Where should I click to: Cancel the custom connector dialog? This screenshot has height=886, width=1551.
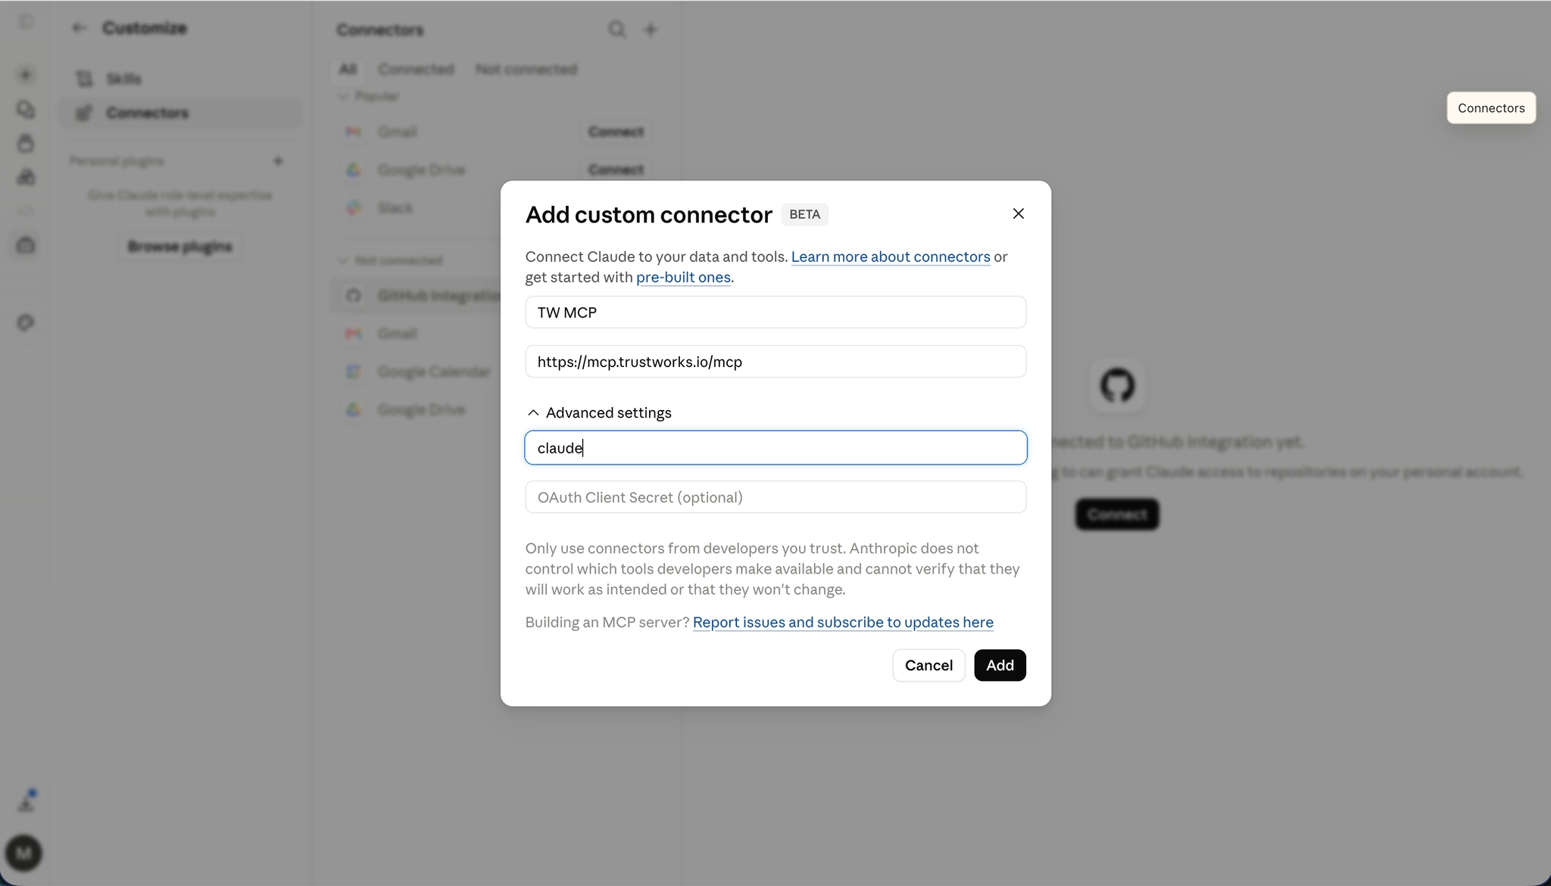928,665
